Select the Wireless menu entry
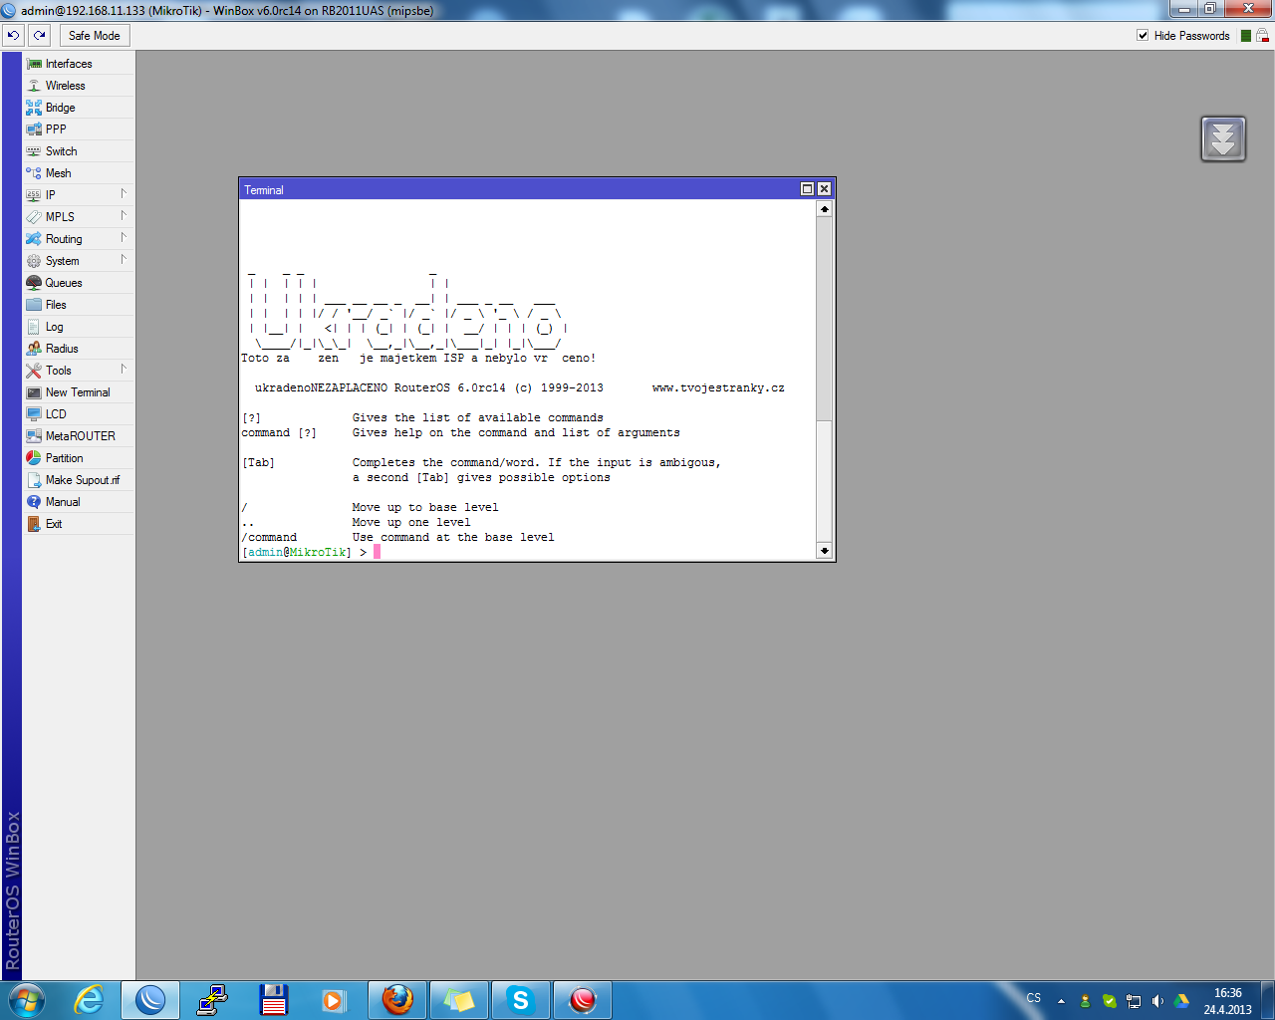The image size is (1275, 1020). (x=78, y=86)
